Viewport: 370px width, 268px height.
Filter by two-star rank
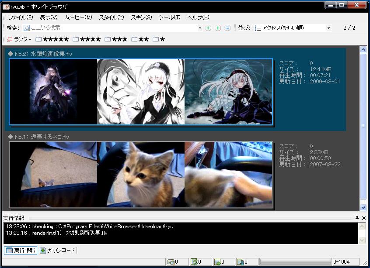coord(140,39)
